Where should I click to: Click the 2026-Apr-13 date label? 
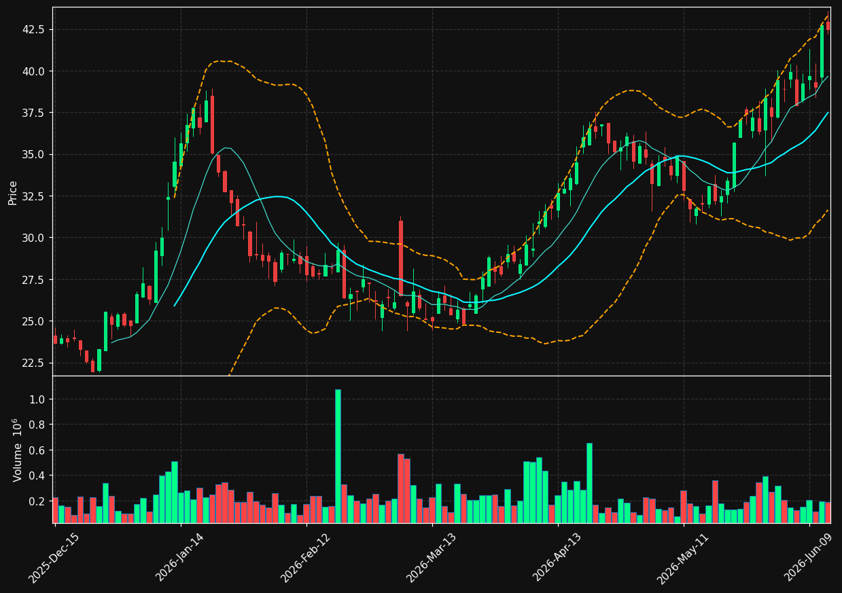557,558
